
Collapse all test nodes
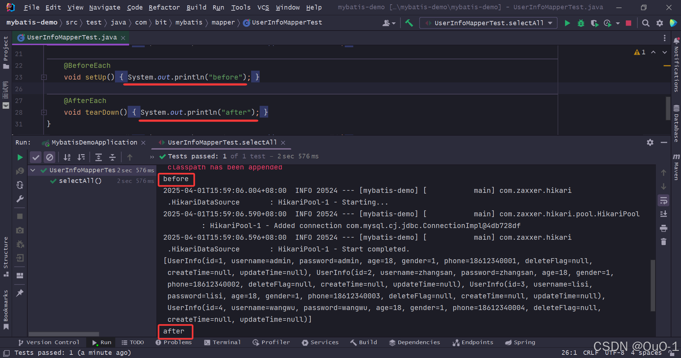tap(112, 157)
